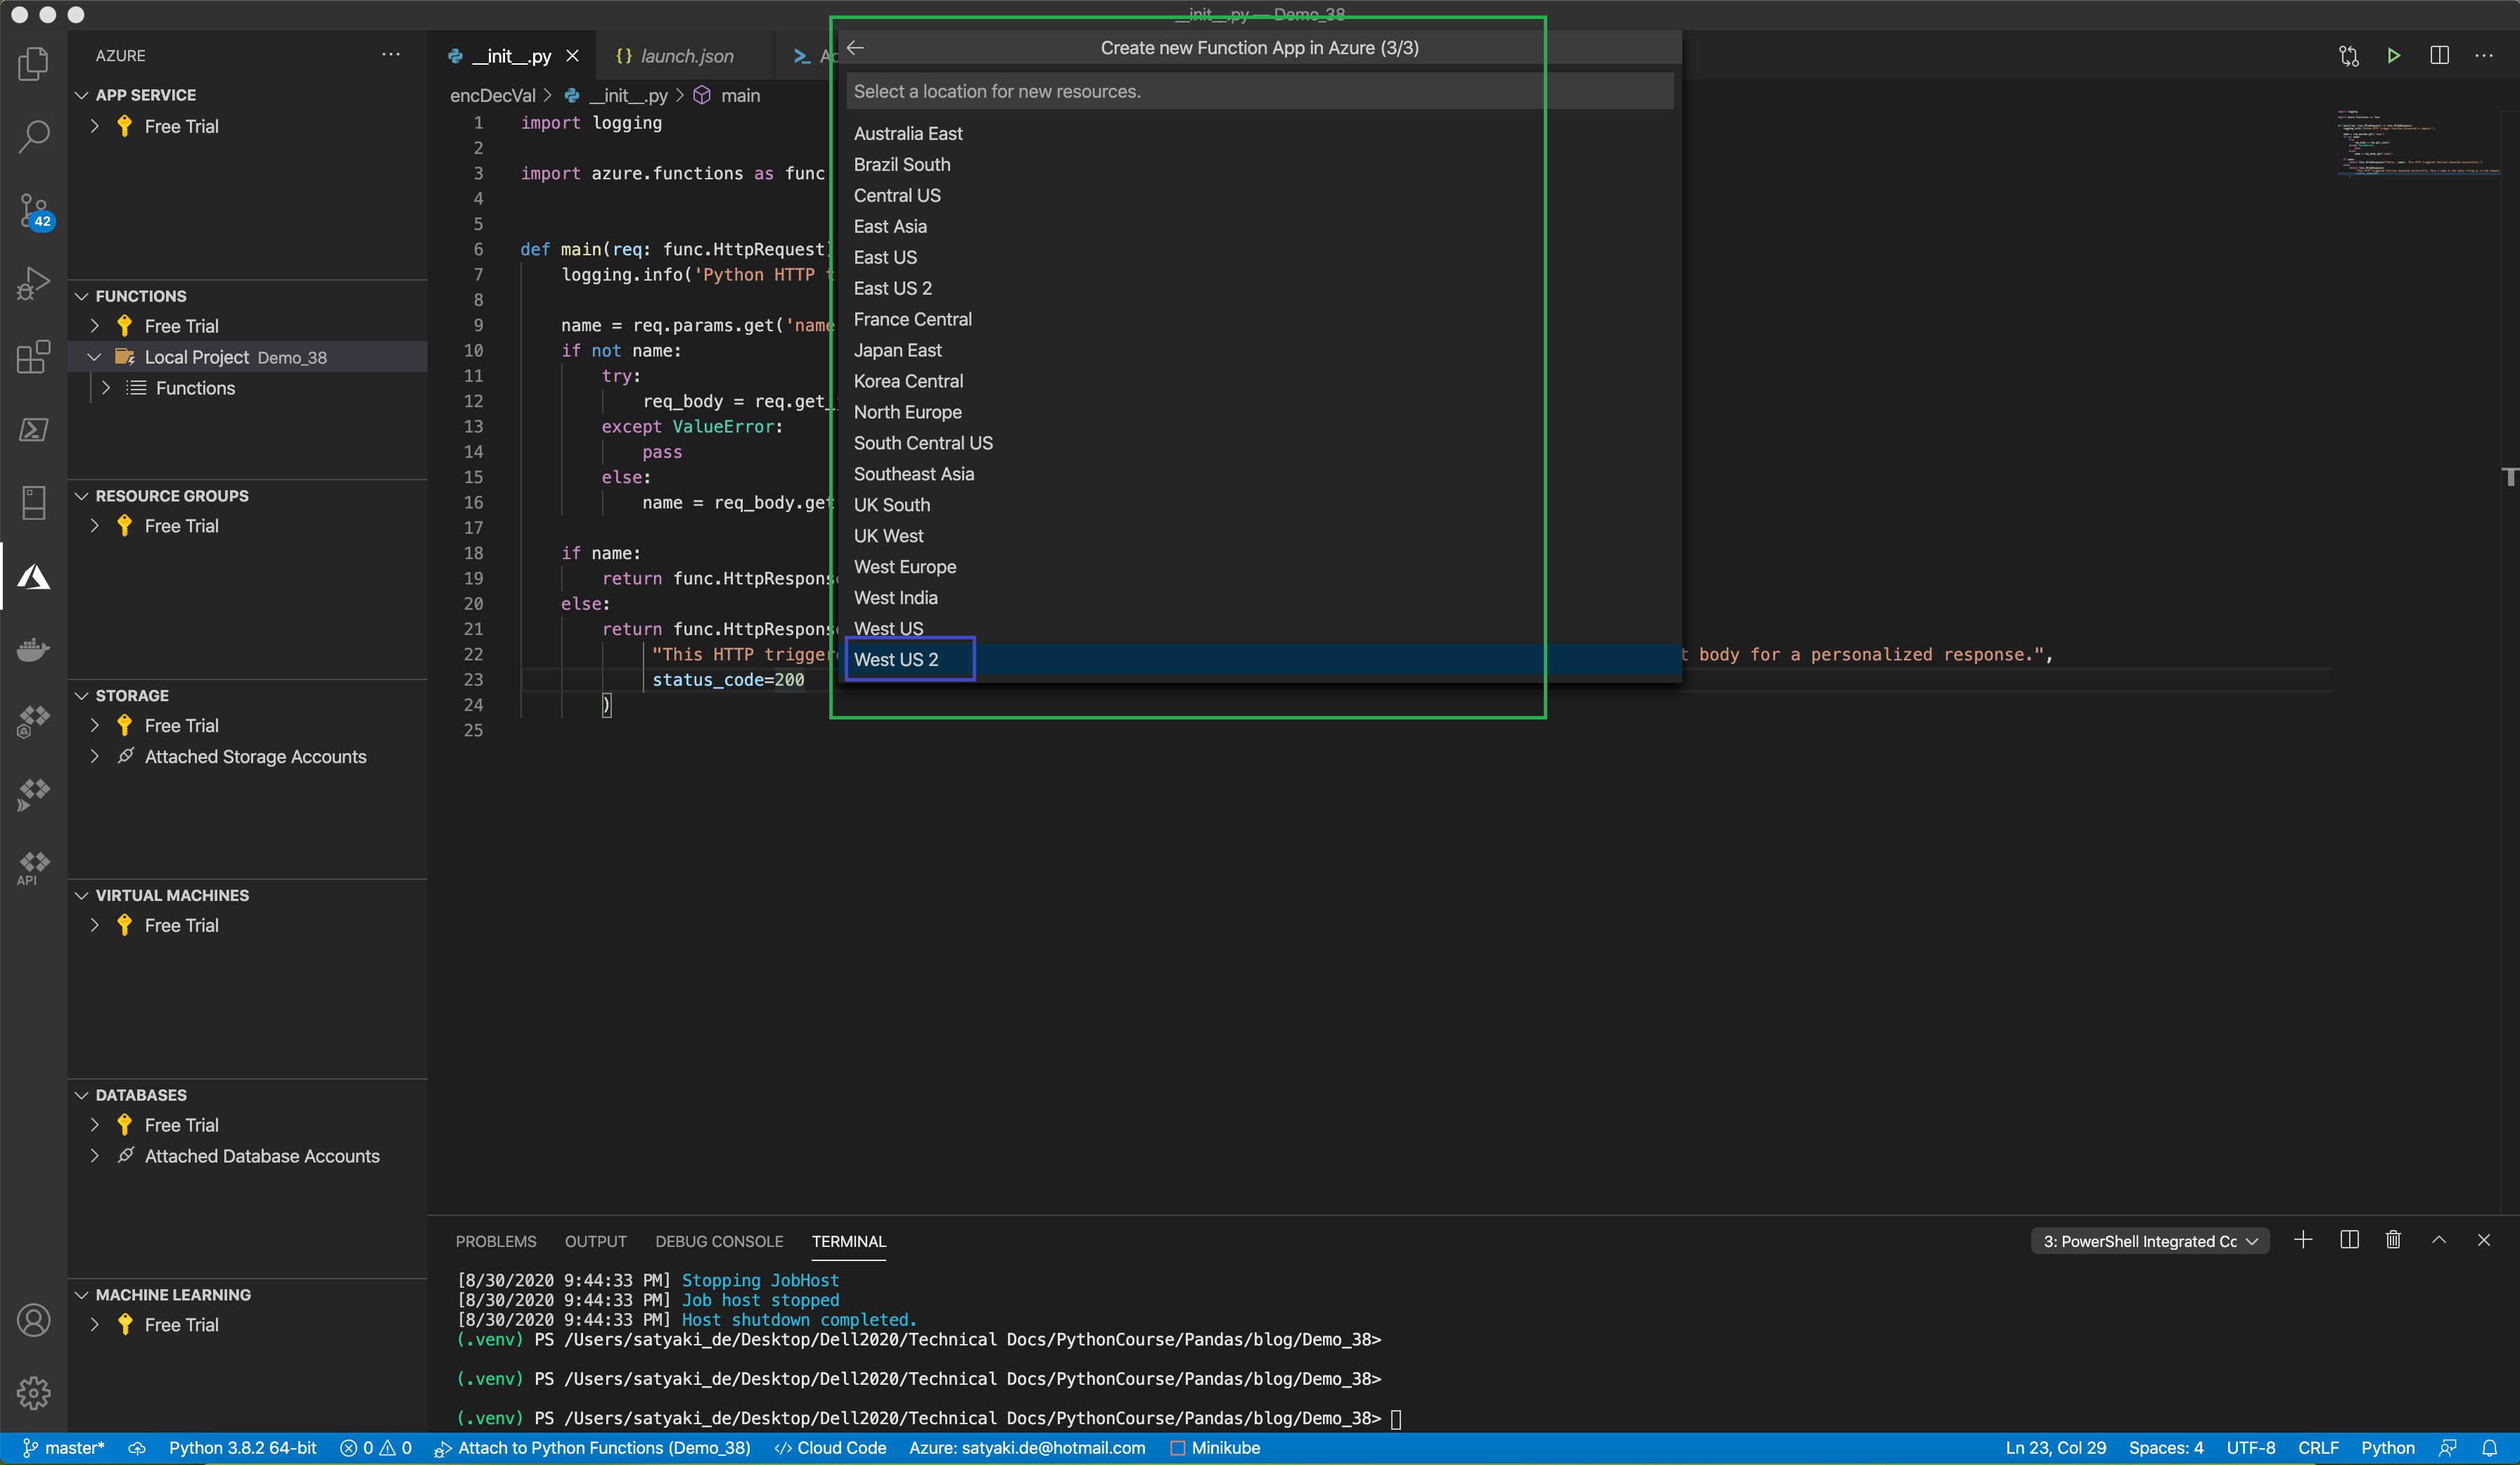Open the PowerShell Integrated terminal dropdown
This screenshot has width=2520, height=1465.
[x=2149, y=1241]
